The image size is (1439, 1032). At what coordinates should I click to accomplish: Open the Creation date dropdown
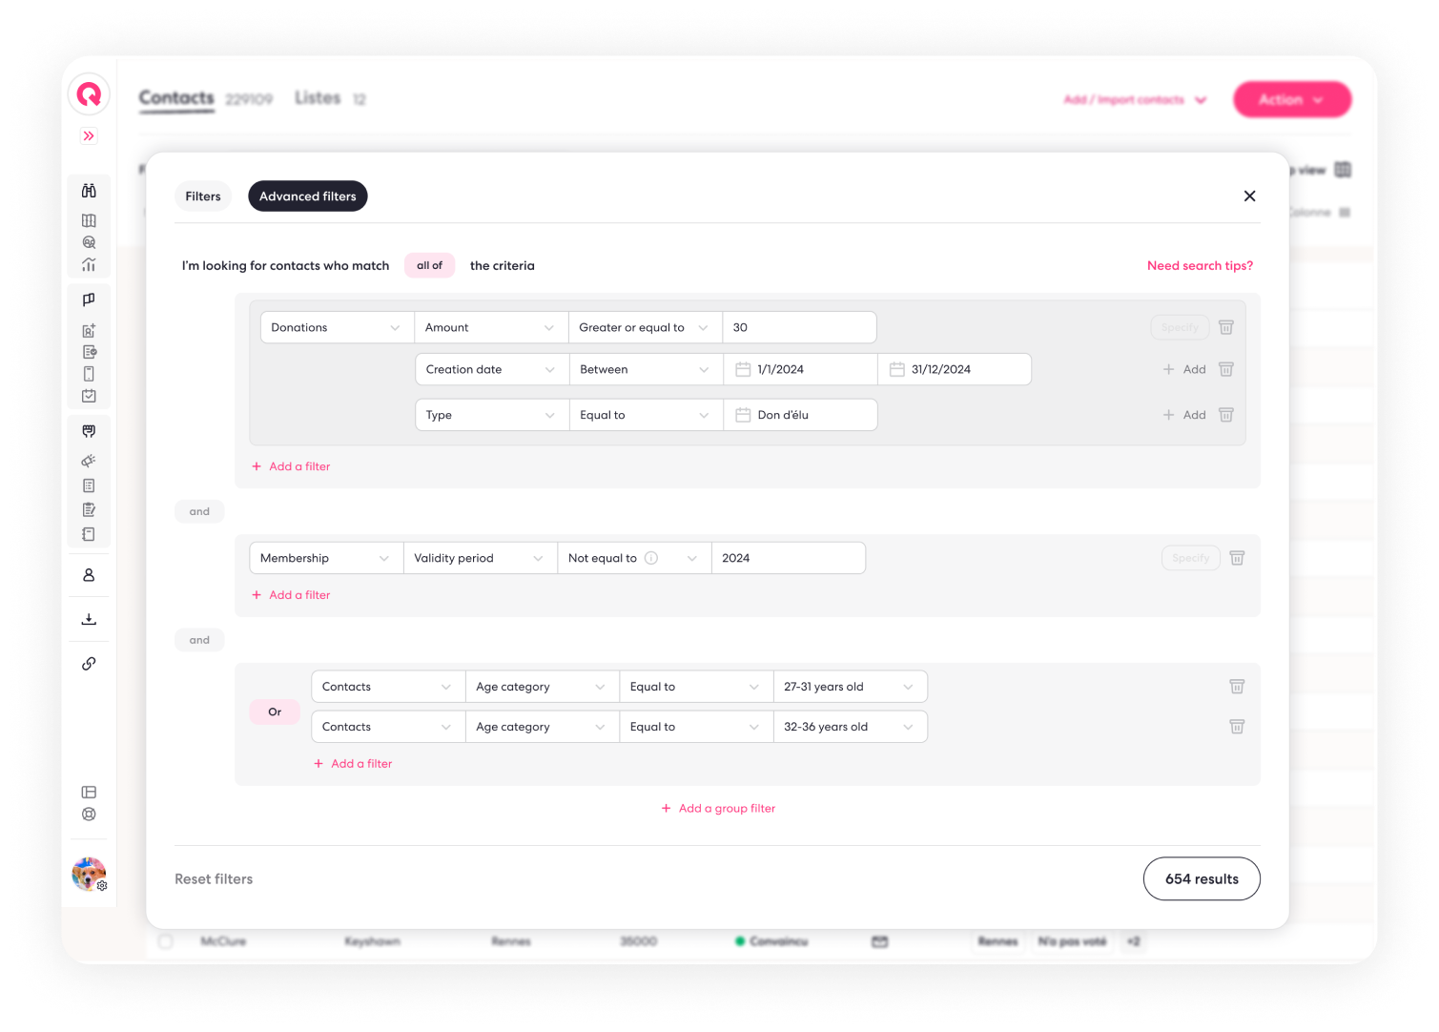point(492,369)
